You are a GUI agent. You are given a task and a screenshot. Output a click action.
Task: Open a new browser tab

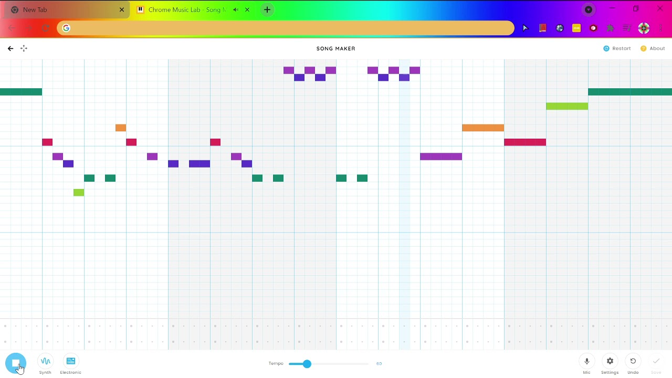tap(267, 10)
